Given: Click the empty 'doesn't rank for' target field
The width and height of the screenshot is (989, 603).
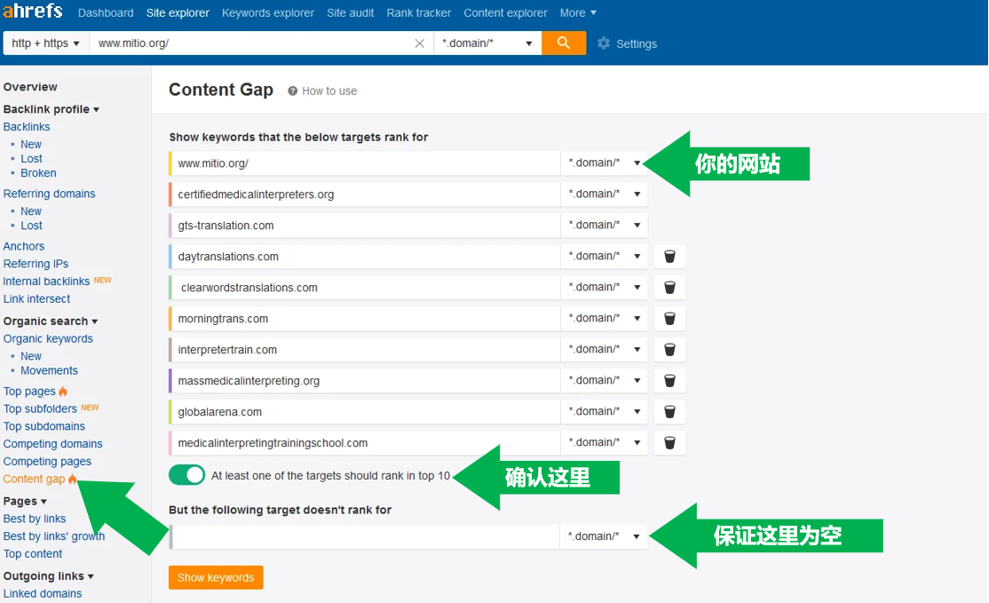Looking at the screenshot, I should 365,536.
